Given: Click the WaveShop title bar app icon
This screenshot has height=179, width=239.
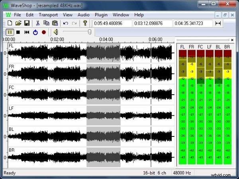Looking at the screenshot, I should click(x=6, y=6).
